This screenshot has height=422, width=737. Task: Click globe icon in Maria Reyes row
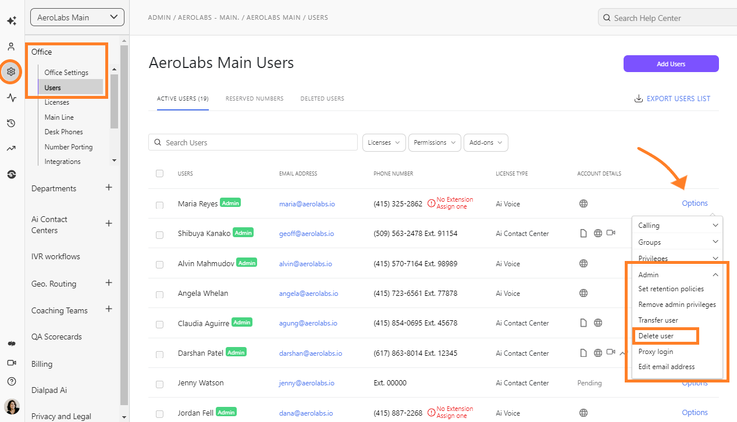583,203
